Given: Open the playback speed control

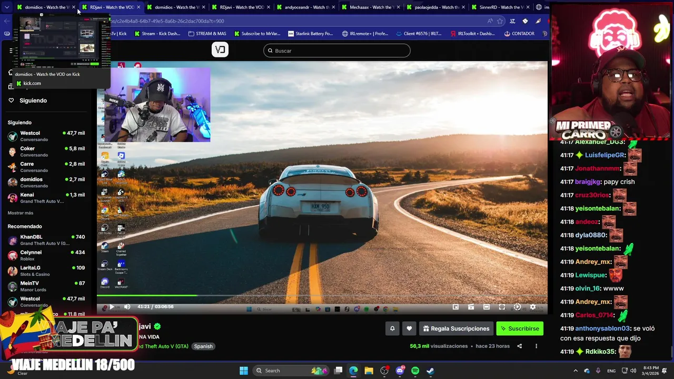Looking at the screenshot, I should 517,307.
